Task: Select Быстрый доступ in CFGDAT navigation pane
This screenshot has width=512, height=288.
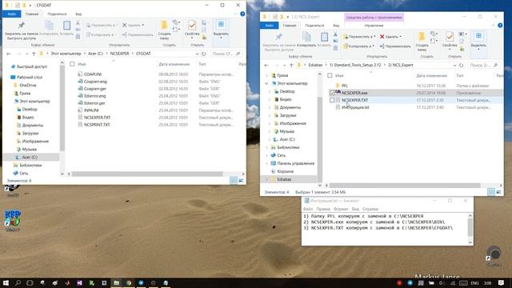Action: coord(32,66)
